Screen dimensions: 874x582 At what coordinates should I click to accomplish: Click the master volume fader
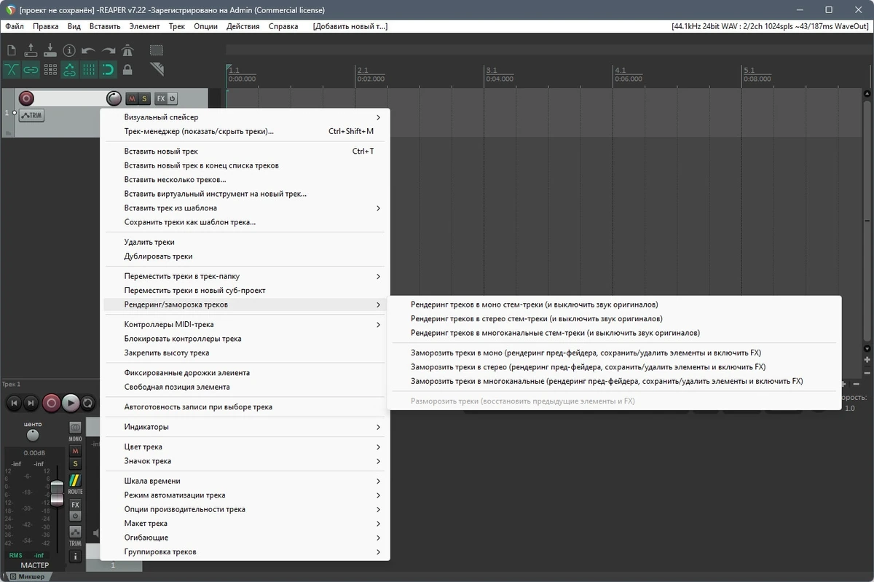pos(57,494)
